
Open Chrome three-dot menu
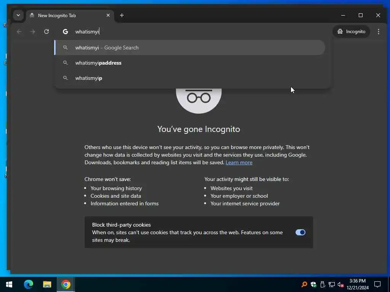[x=378, y=32]
